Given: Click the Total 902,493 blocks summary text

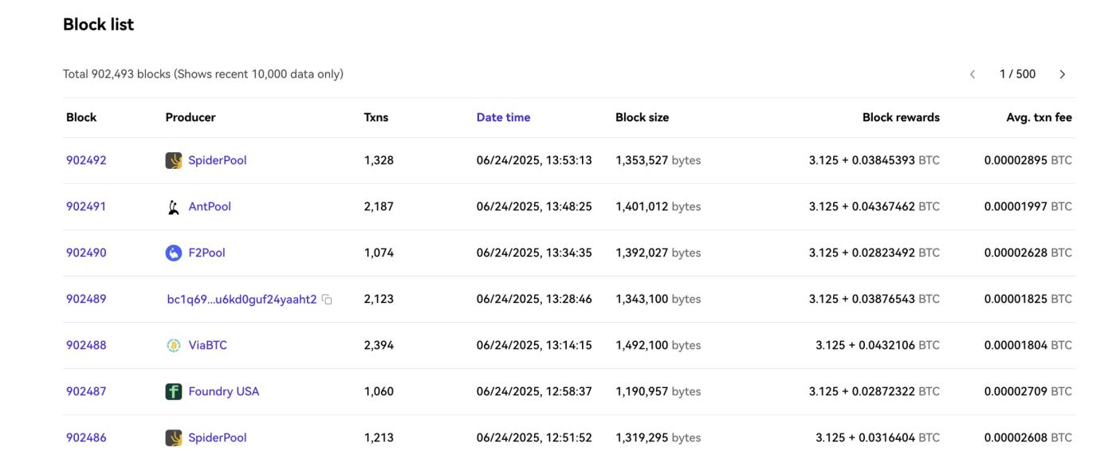Looking at the screenshot, I should (x=203, y=74).
